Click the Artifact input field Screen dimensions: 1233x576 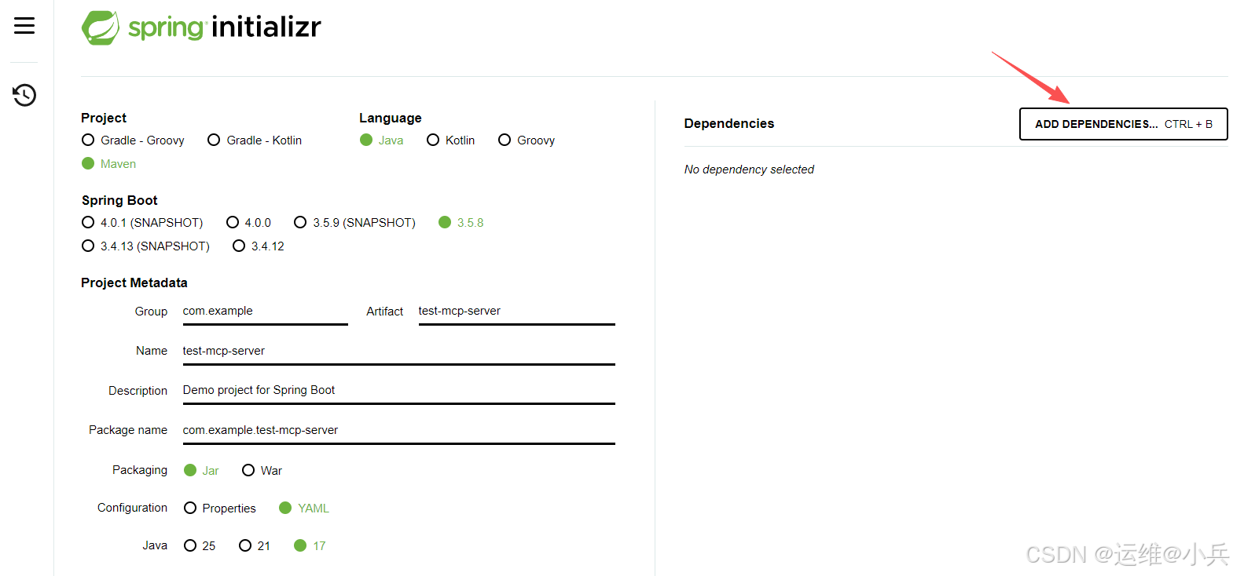point(516,312)
